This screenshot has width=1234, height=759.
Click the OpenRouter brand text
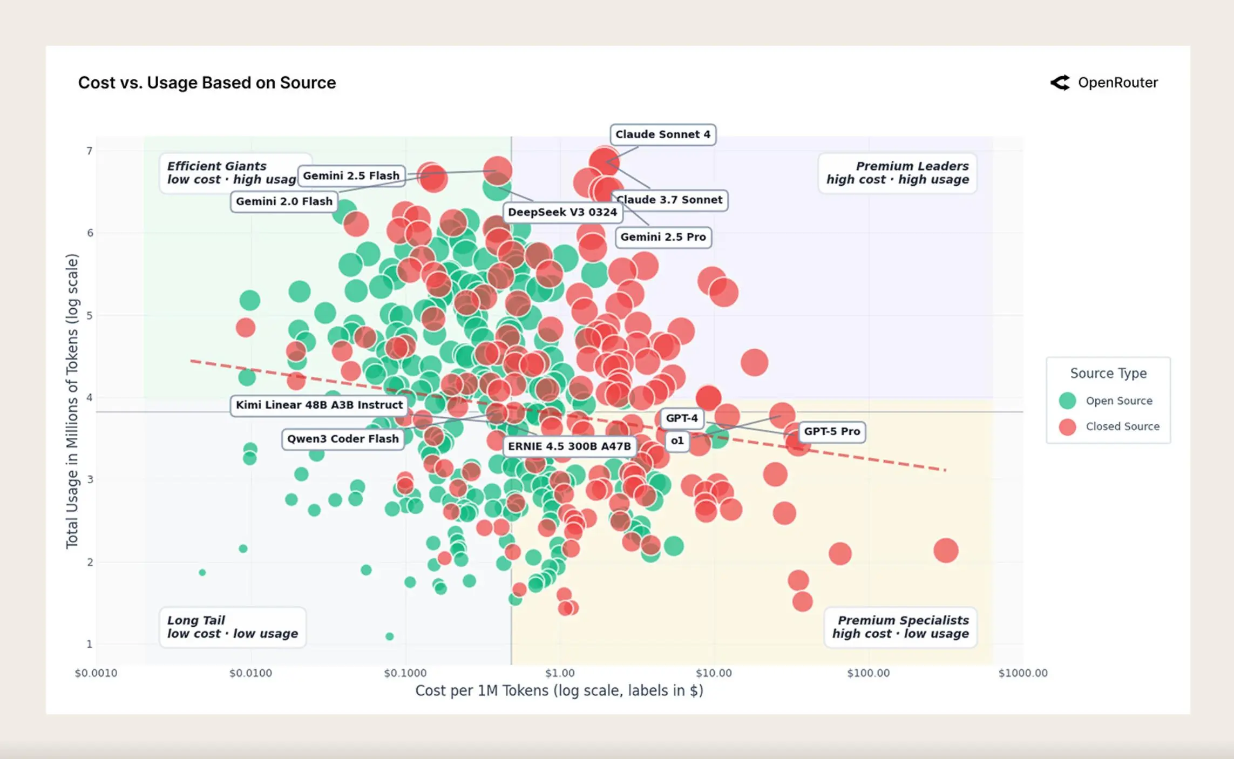1118,83
